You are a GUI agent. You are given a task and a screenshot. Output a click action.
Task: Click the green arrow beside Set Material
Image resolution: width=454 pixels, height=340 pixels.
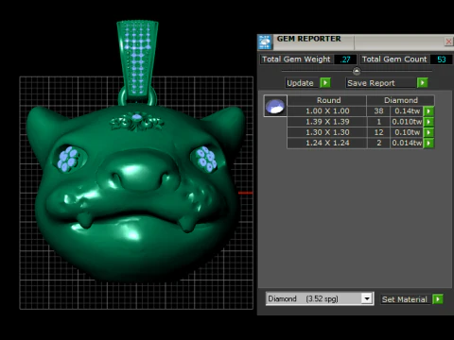tap(438, 299)
